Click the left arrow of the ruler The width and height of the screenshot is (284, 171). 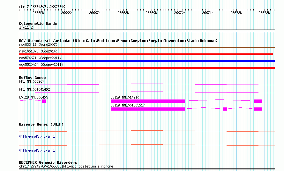20,10
